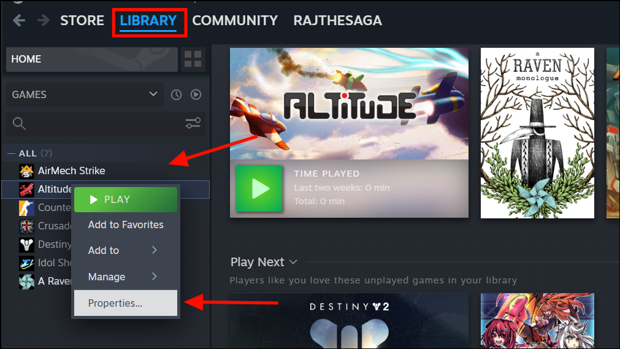Click the green Altitude play button
Screen dimensions: 620x349
click(259, 189)
